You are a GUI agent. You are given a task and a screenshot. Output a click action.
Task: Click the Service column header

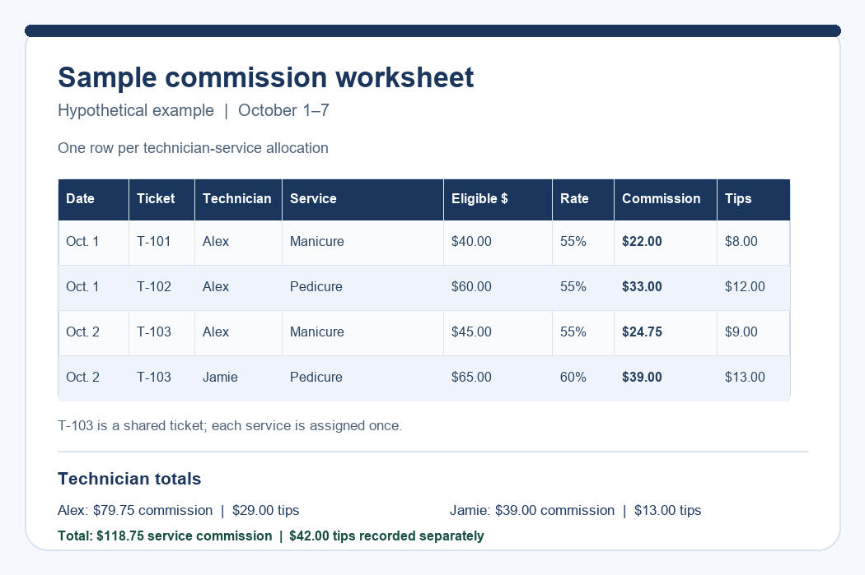[363, 199]
